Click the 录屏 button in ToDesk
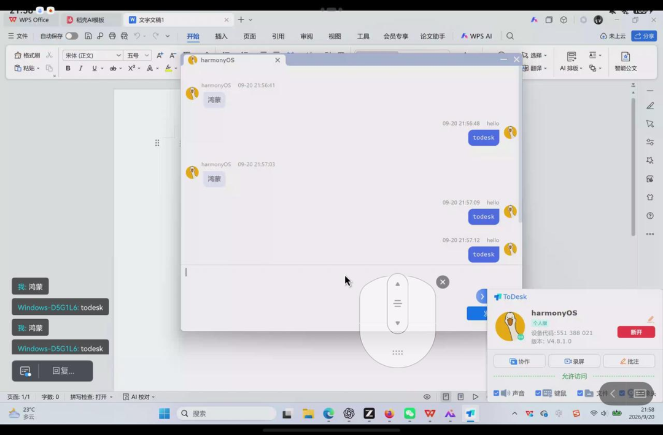Viewport: 663px width, 435px height. click(574, 361)
